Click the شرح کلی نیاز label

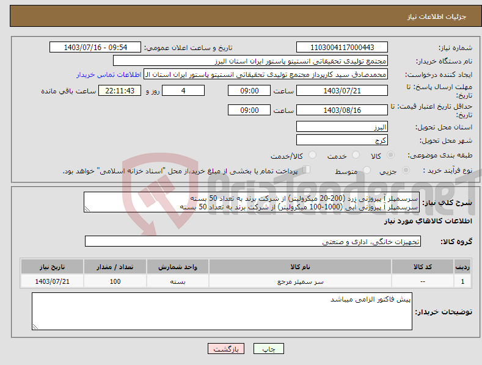447,203
